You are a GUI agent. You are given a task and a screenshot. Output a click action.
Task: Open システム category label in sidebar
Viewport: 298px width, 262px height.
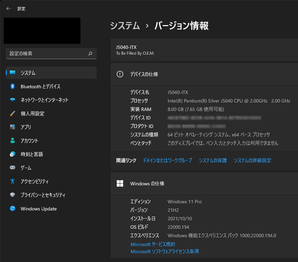(x=28, y=73)
